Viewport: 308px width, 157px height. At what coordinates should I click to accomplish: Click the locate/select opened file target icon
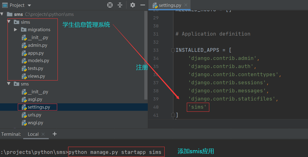tap(110, 5)
